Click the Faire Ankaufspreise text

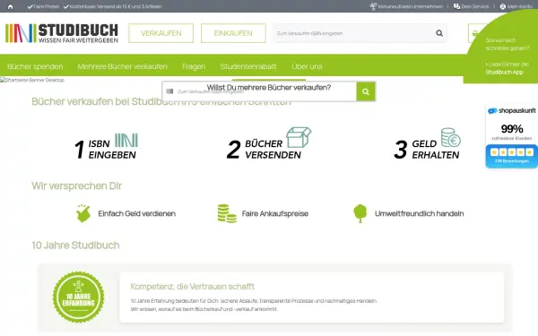tap(275, 213)
